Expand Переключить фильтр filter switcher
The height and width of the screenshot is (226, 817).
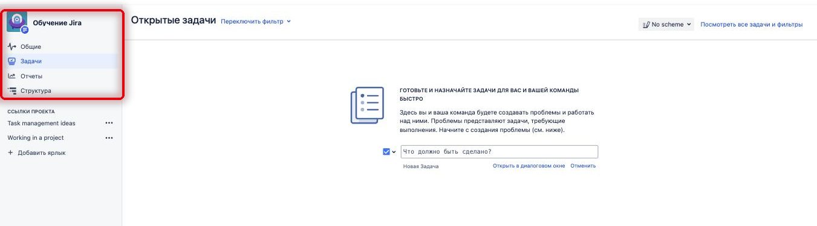[x=256, y=21]
